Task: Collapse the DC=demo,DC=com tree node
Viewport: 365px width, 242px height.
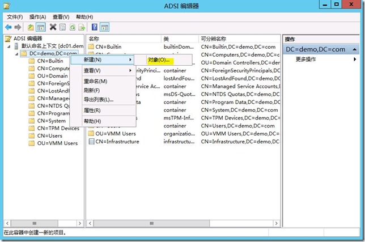Action: [x=17, y=54]
